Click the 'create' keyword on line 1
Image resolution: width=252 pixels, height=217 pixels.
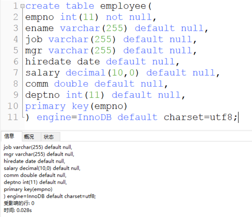point(42,6)
